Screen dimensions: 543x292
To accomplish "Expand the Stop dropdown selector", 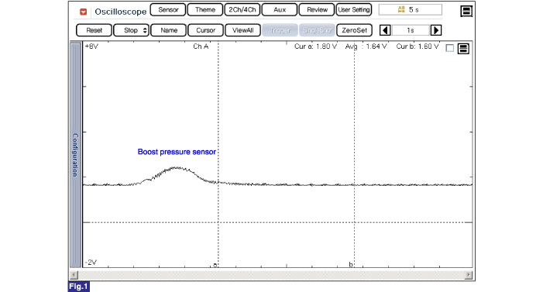I will [x=131, y=30].
